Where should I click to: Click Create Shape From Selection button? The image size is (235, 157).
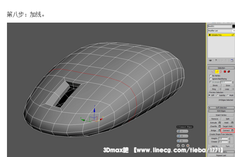click(221, 134)
